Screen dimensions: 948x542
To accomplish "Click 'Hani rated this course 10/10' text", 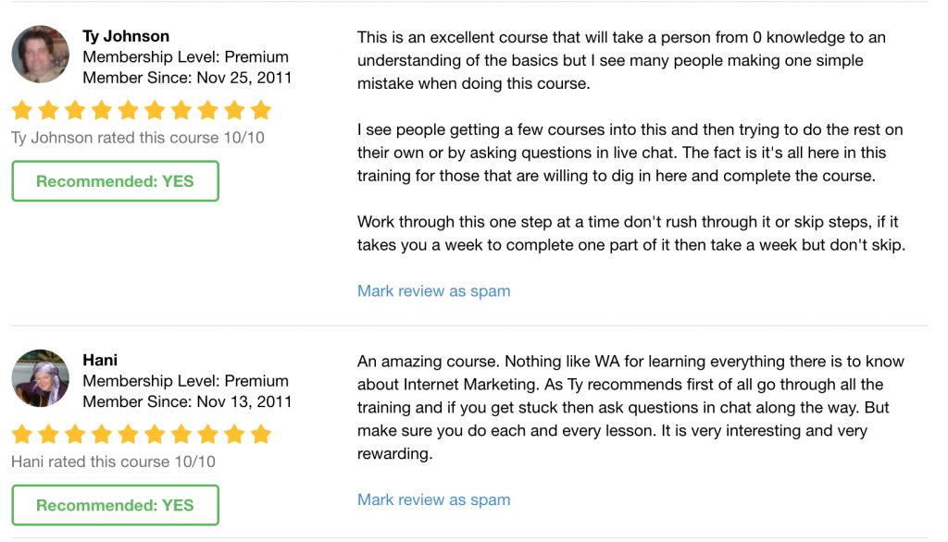I will 112,462.
